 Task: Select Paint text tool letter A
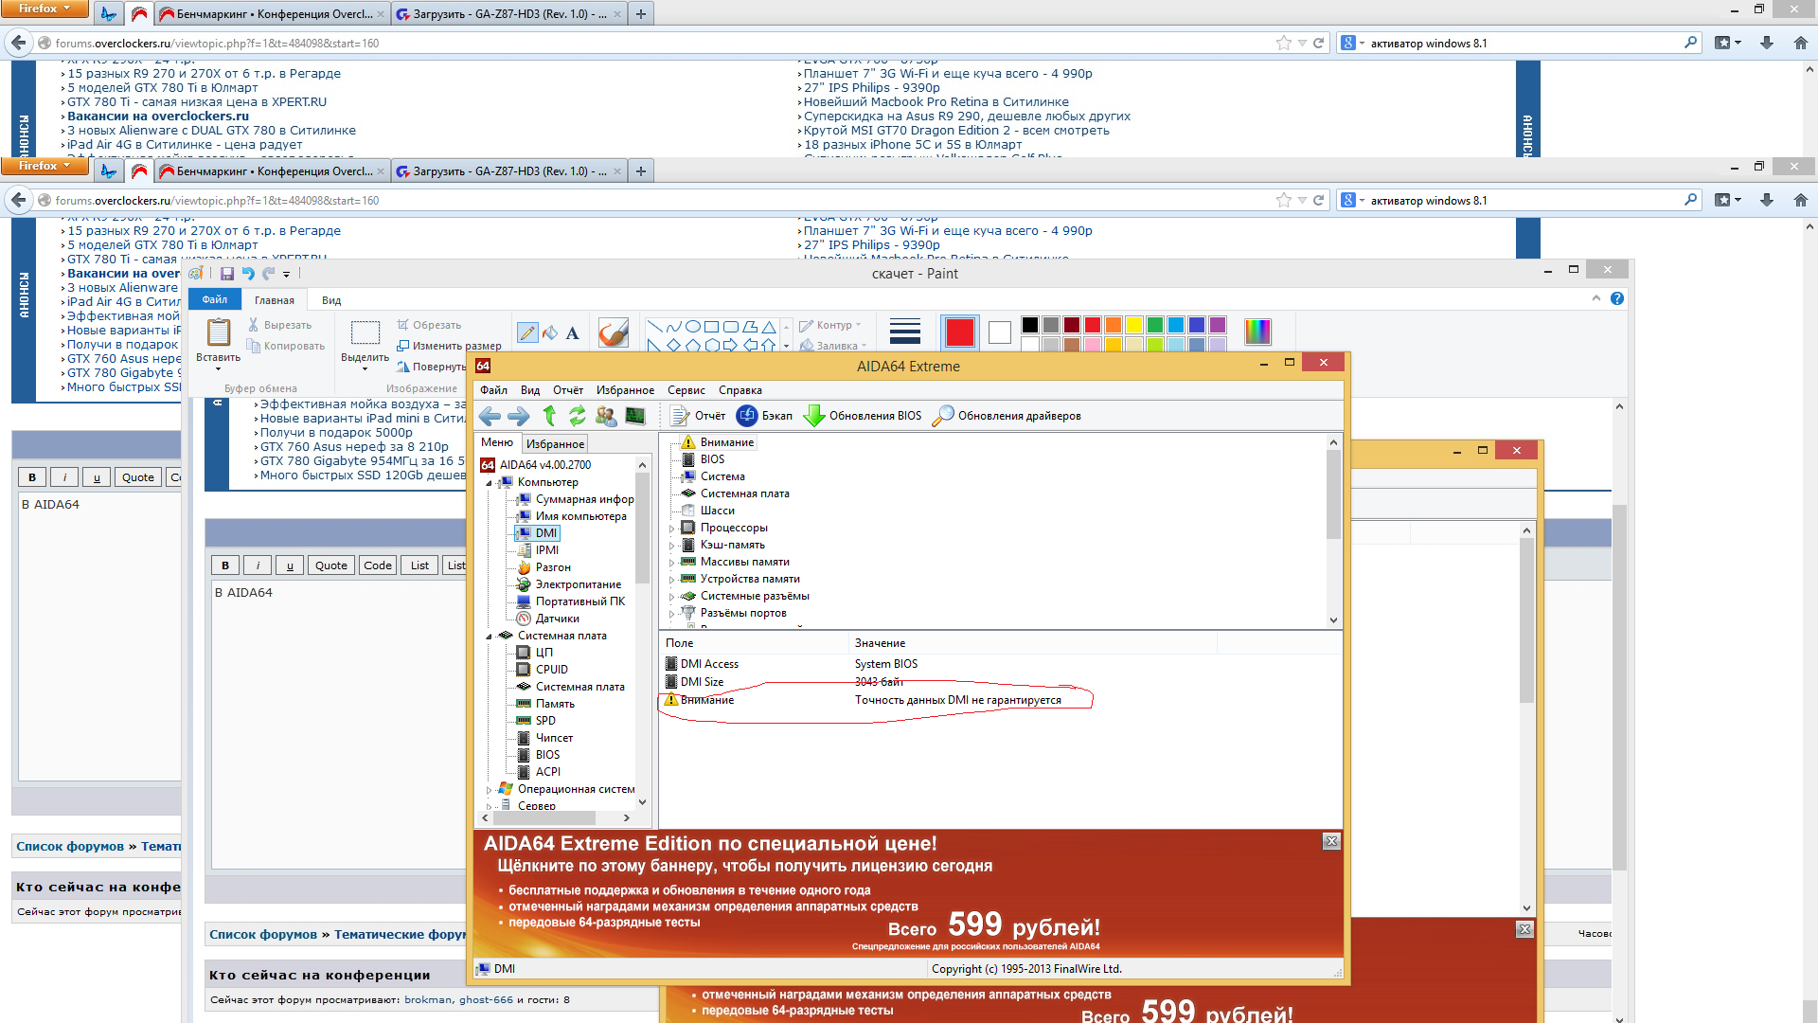572,332
